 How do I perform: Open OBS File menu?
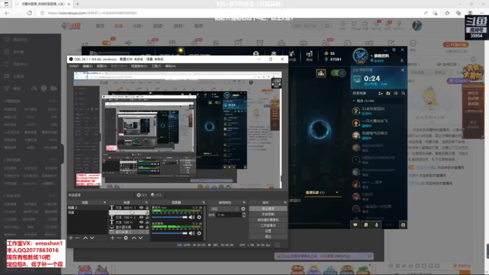(x=74, y=66)
